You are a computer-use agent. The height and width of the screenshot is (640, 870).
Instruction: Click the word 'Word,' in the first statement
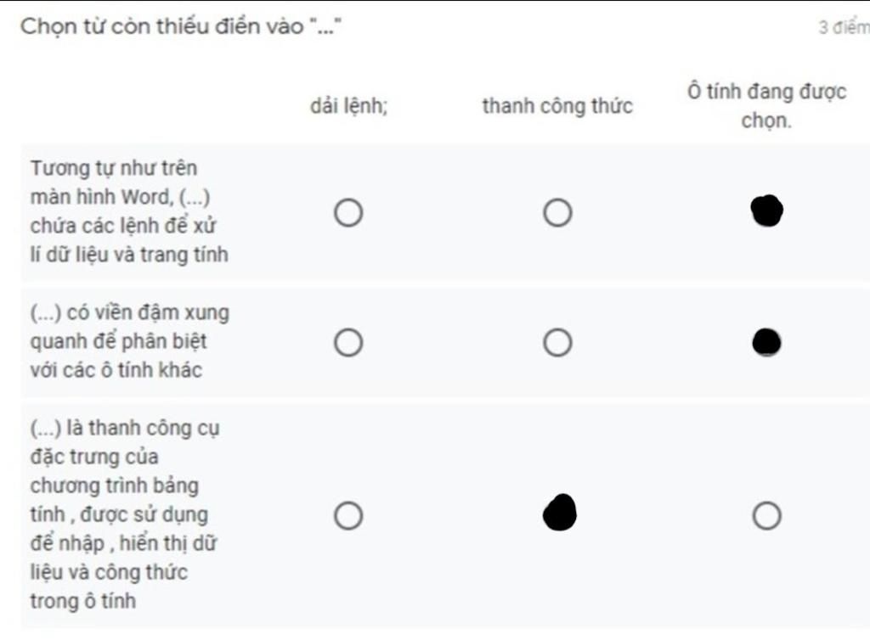tap(146, 198)
